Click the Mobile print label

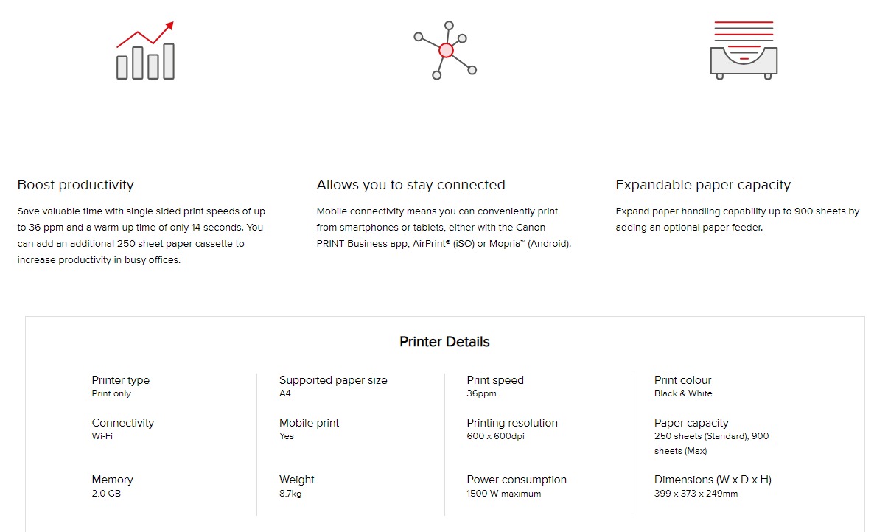click(x=310, y=423)
